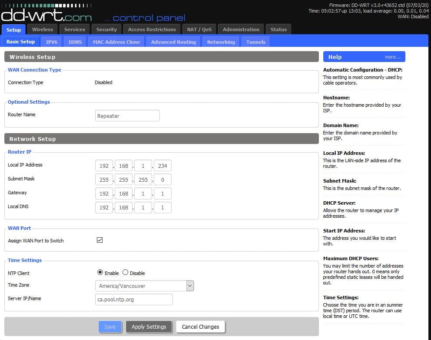The height and width of the screenshot is (340, 431).
Task: Toggle Assign WAN Port to Switch checkbox
Action: (99, 240)
